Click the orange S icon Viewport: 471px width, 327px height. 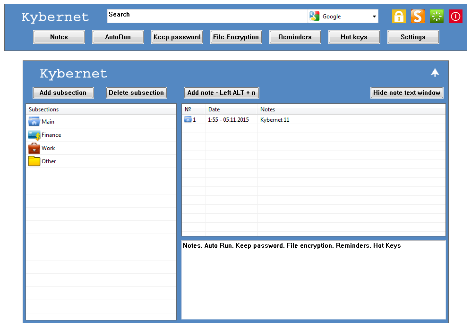pos(418,17)
